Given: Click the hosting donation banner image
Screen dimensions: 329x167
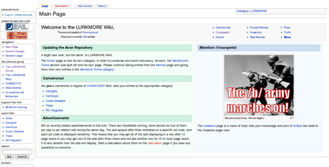Looking at the screenshot, I should [x=16, y=27].
